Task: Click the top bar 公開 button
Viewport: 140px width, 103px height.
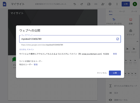Action: point(126,4)
